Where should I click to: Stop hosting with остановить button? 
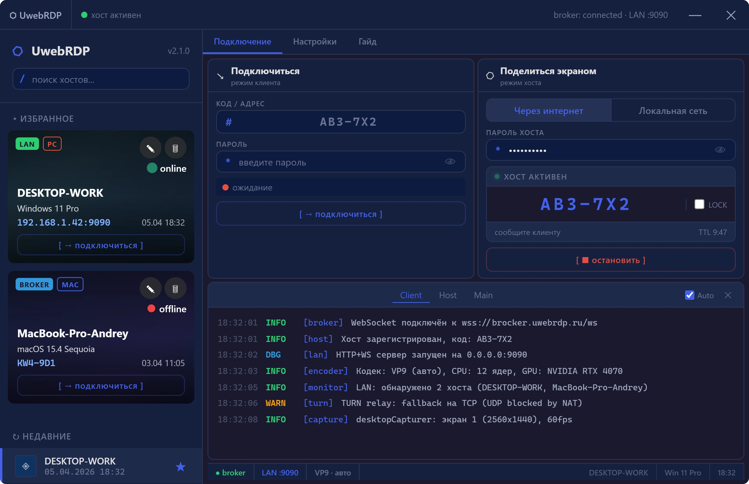(611, 260)
